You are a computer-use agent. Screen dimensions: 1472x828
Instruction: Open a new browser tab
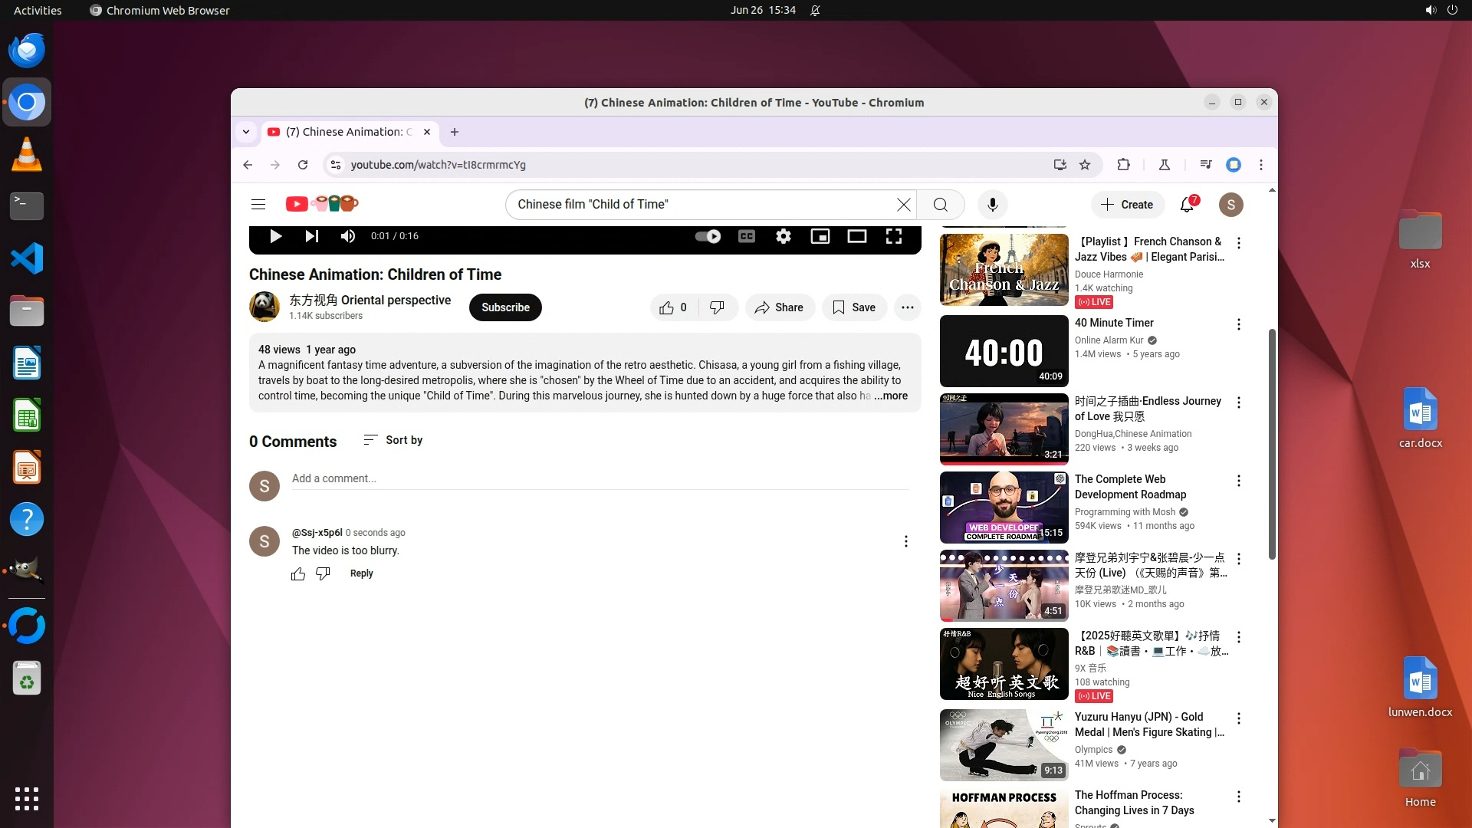tap(455, 132)
